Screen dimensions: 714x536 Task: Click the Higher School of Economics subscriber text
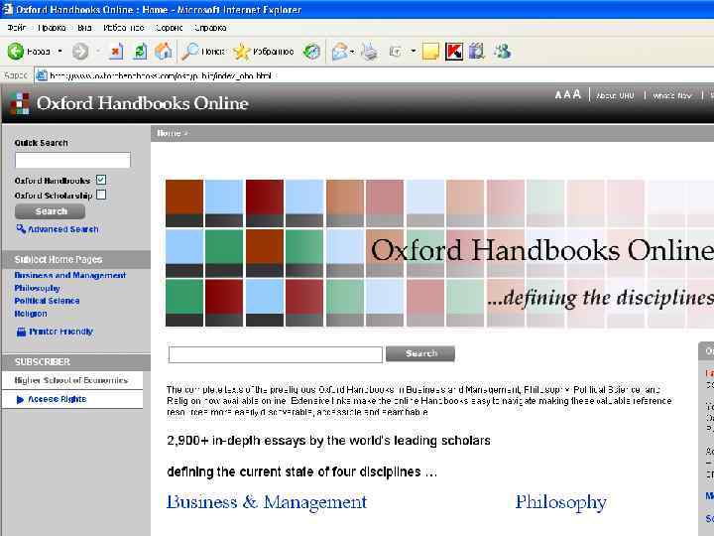71,380
